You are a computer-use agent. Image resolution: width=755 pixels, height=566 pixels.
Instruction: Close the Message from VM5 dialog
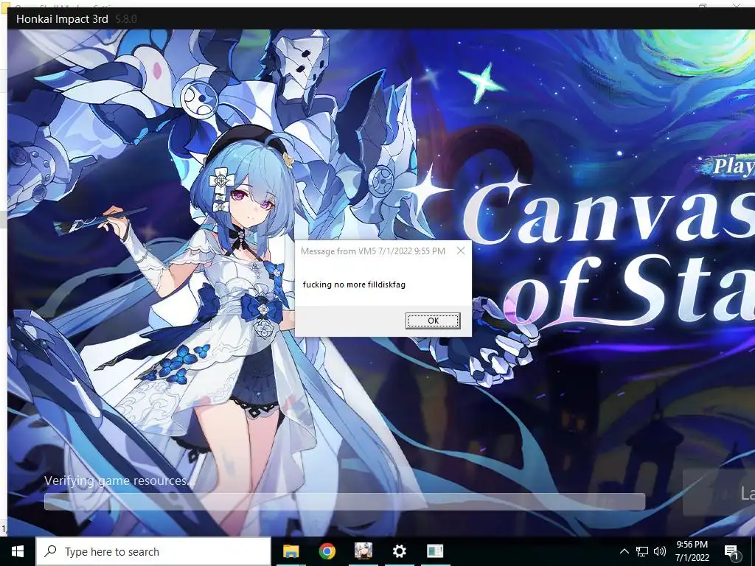(x=461, y=251)
